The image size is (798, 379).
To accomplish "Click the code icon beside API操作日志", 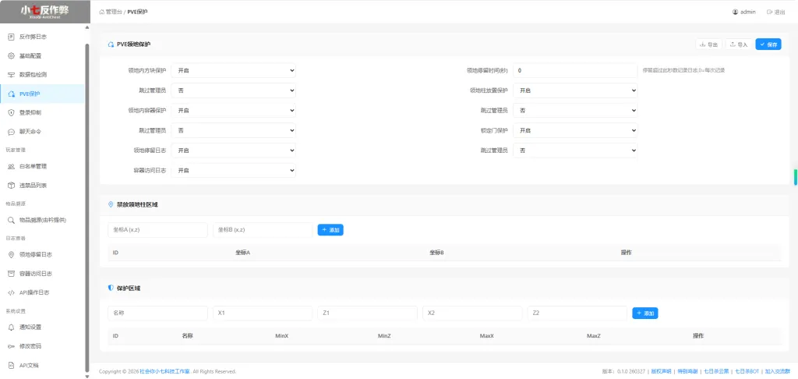I will point(11,292).
